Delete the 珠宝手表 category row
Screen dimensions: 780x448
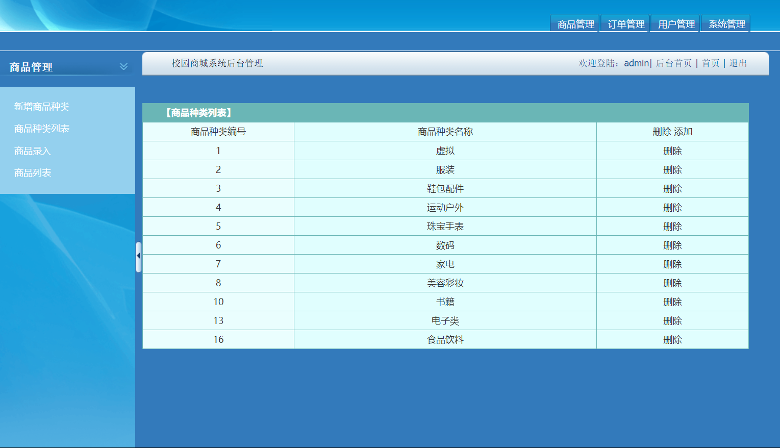coord(672,227)
